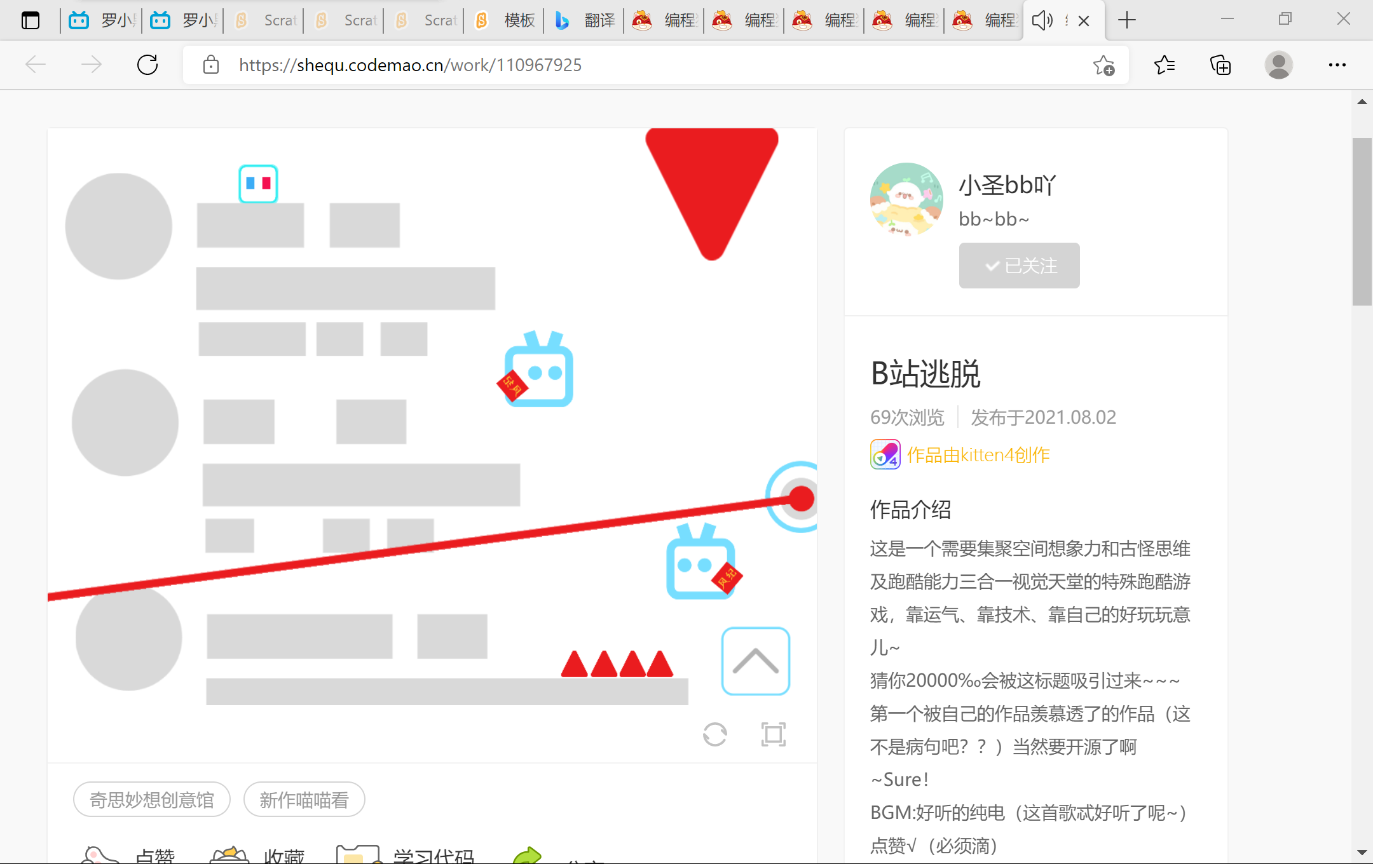The image size is (1373, 864).
Task: Open the Favorites list
Action: tap(1165, 65)
